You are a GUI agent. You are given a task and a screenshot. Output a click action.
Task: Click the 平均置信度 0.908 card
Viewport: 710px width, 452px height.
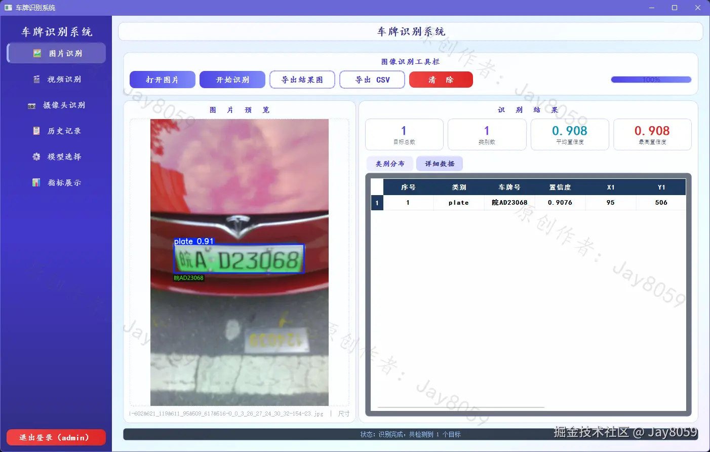click(x=570, y=134)
